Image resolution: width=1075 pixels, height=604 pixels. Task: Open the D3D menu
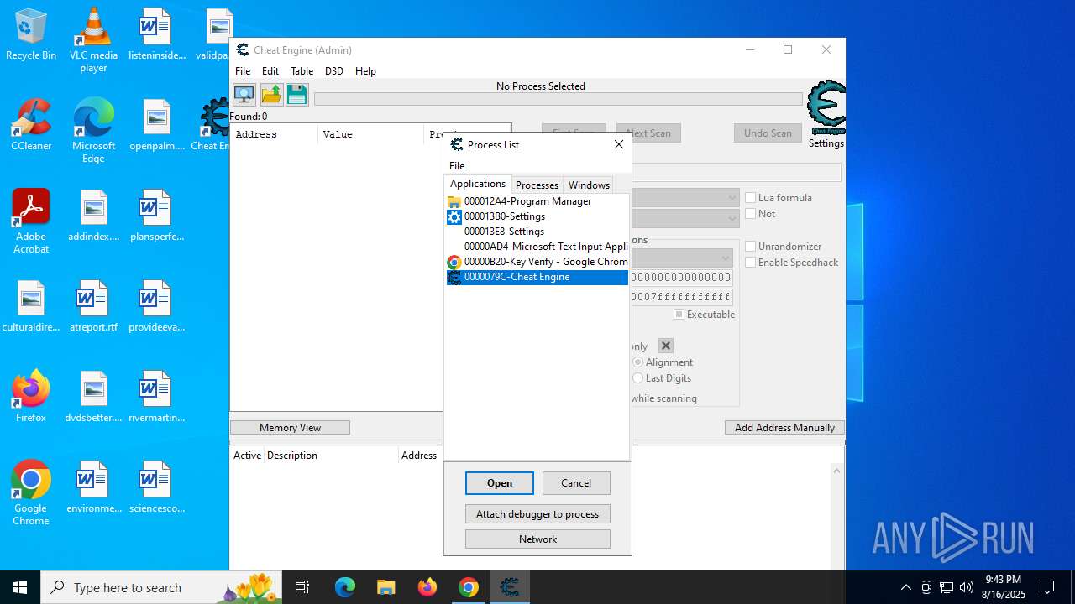[x=334, y=71]
